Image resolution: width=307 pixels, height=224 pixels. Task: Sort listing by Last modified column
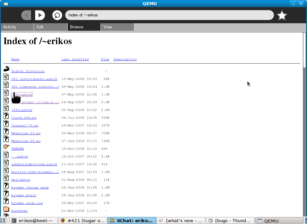[75, 59]
